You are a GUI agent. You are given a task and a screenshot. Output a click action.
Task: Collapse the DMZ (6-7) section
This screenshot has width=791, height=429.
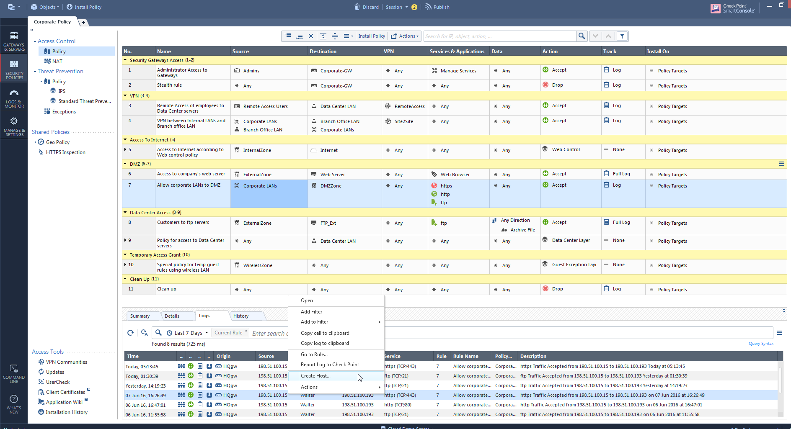(125, 164)
